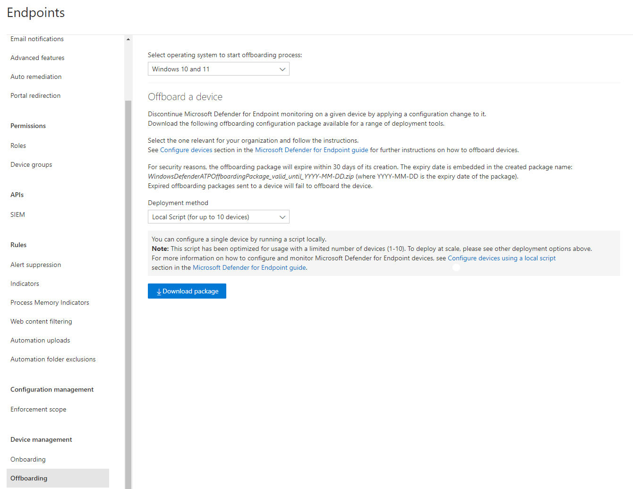This screenshot has height=489, width=633.
Task: Open Roles under Permissions
Action: [x=18, y=145]
